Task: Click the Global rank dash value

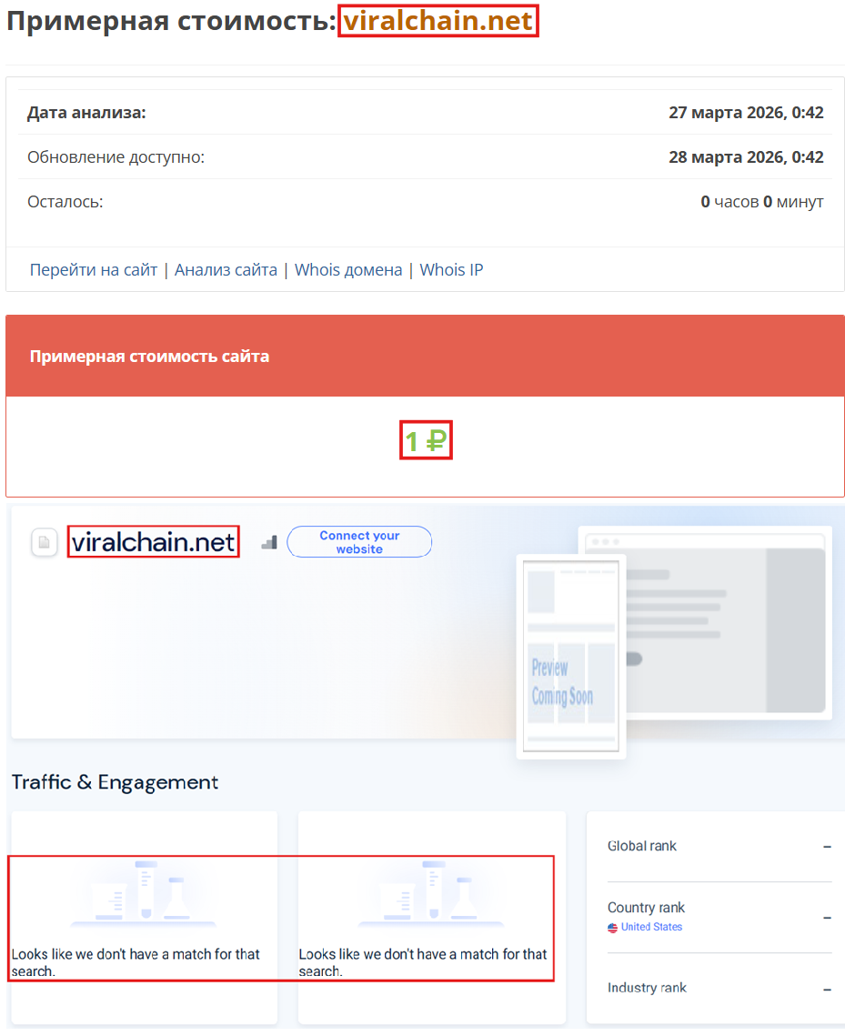Action: coord(826,846)
